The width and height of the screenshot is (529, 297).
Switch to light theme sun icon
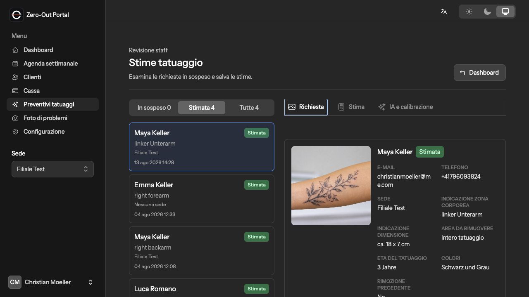(x=469, y=12)
